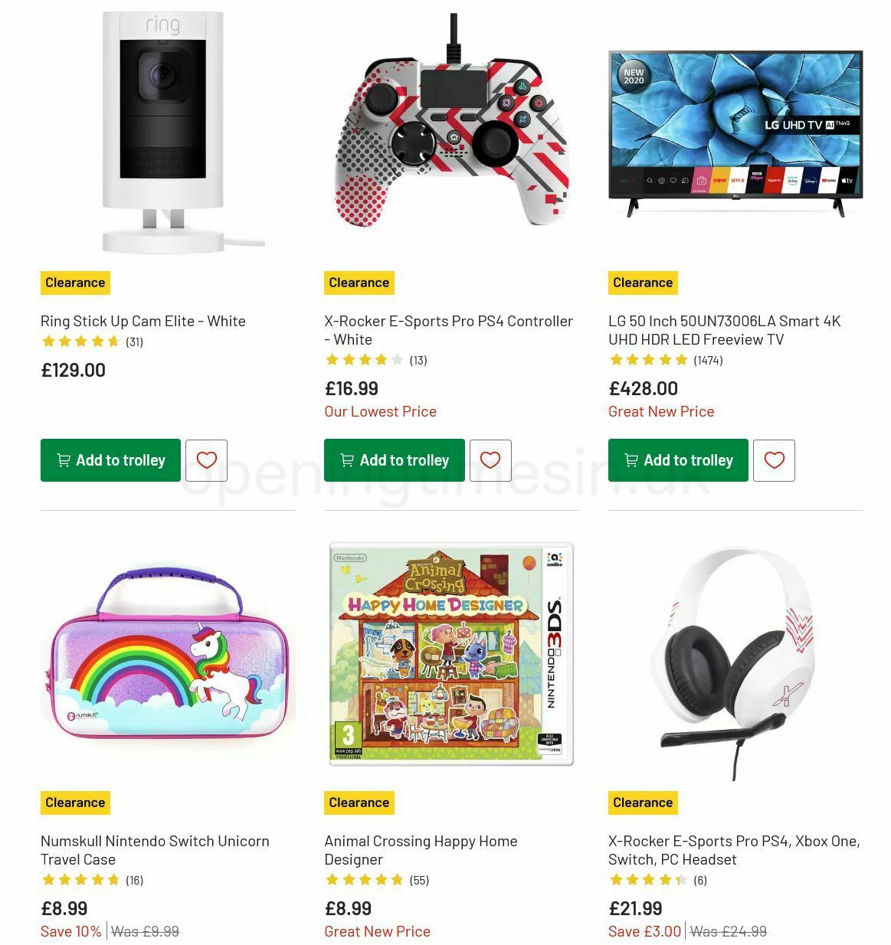Screen dimensions: 891x945
Task: Click the trolley cart icon beside LG TV
Action: [631, 460]
